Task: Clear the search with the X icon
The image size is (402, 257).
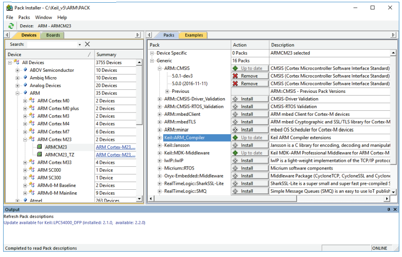Action: pyautogui.click(x=87, y=44)
